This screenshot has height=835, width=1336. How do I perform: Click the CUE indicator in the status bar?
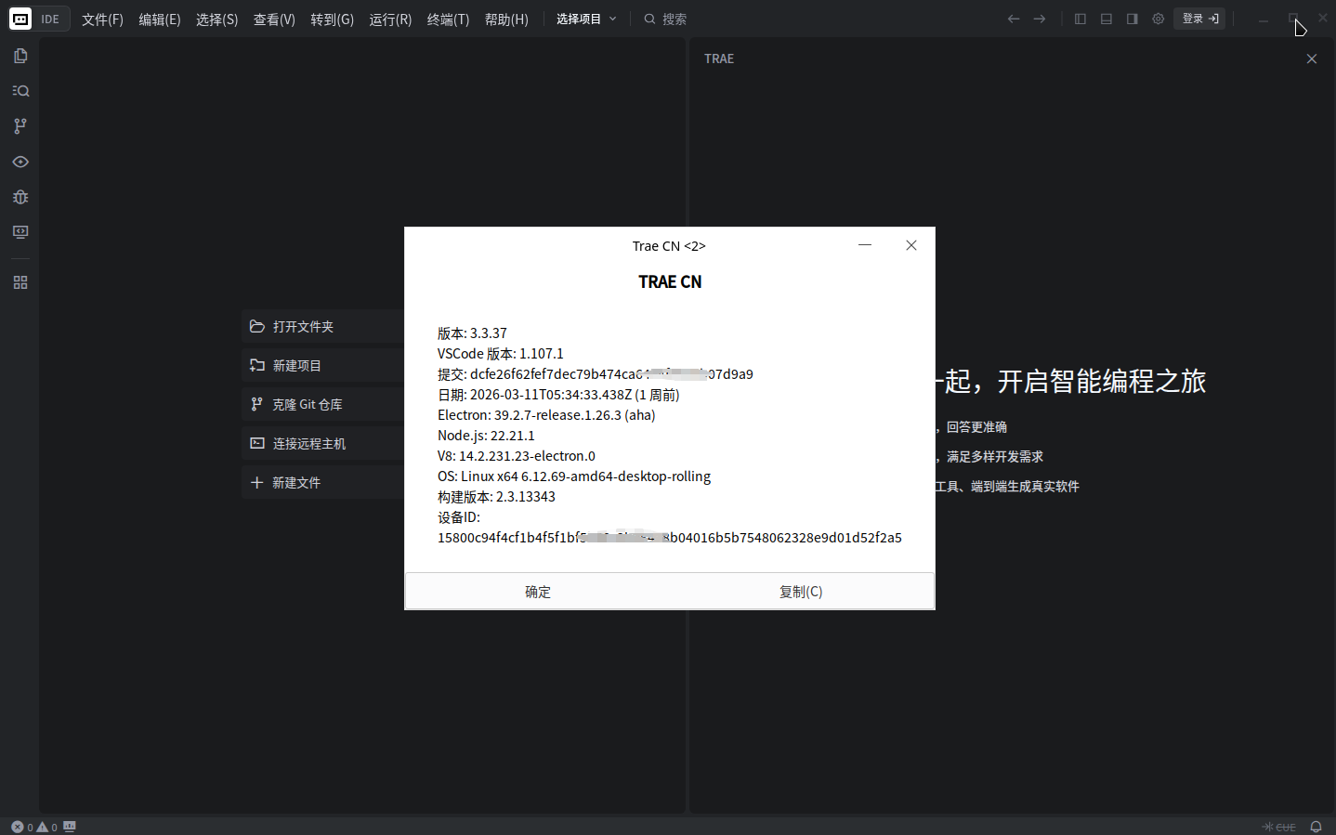(x=1278, y=827)
